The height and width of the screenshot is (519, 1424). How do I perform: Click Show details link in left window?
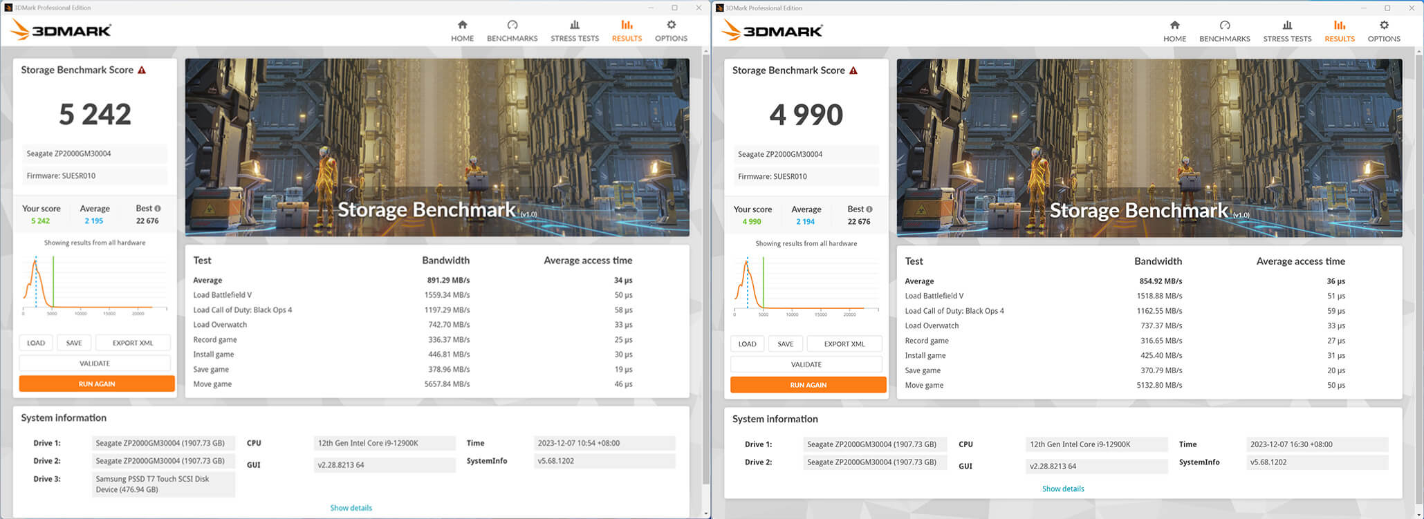(351, 508)
